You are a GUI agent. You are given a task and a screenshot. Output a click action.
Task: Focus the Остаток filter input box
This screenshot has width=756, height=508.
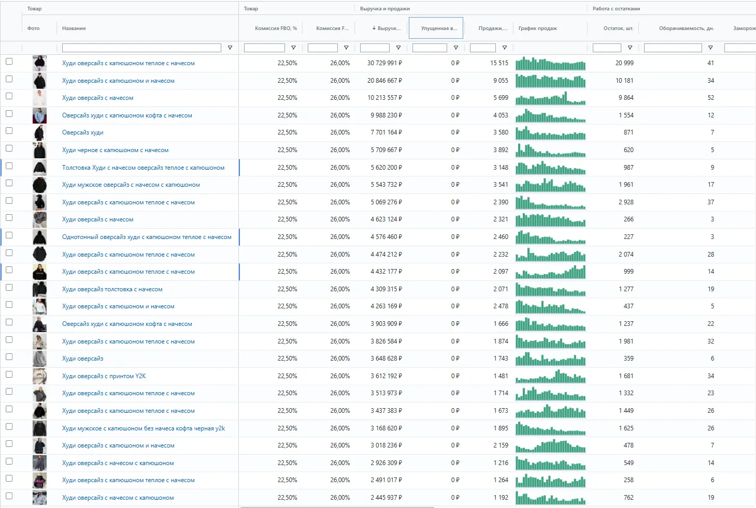pyautogui.click(x=607, y=48)
